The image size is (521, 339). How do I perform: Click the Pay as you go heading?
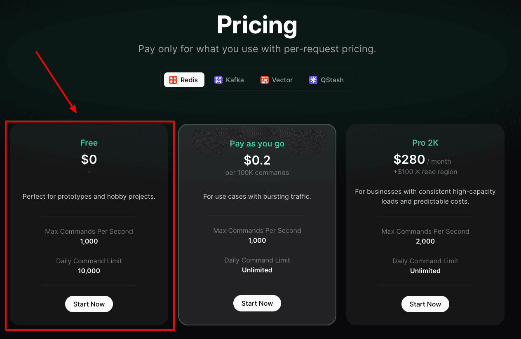pos(257,144)
